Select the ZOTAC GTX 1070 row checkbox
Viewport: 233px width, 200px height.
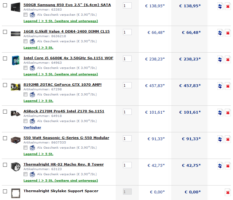click(x=5, y=85)
